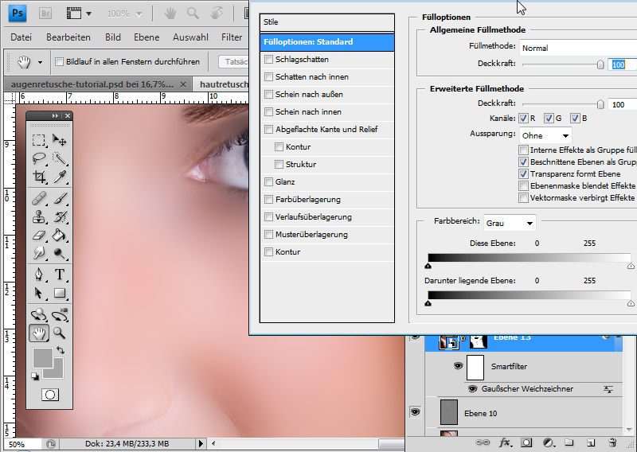Screen dimensions: 637x452
Task: Select the Text tool
Action: [x=60, y=275]
